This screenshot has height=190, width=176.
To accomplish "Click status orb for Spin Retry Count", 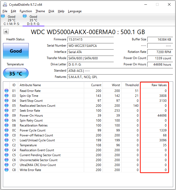I will [6, 120].
